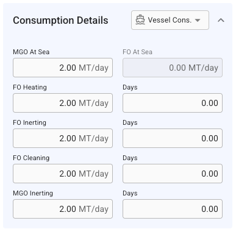Click the MGO At Sea label
236x232 pixels.
pyautogui.click(x=31, y=52)
